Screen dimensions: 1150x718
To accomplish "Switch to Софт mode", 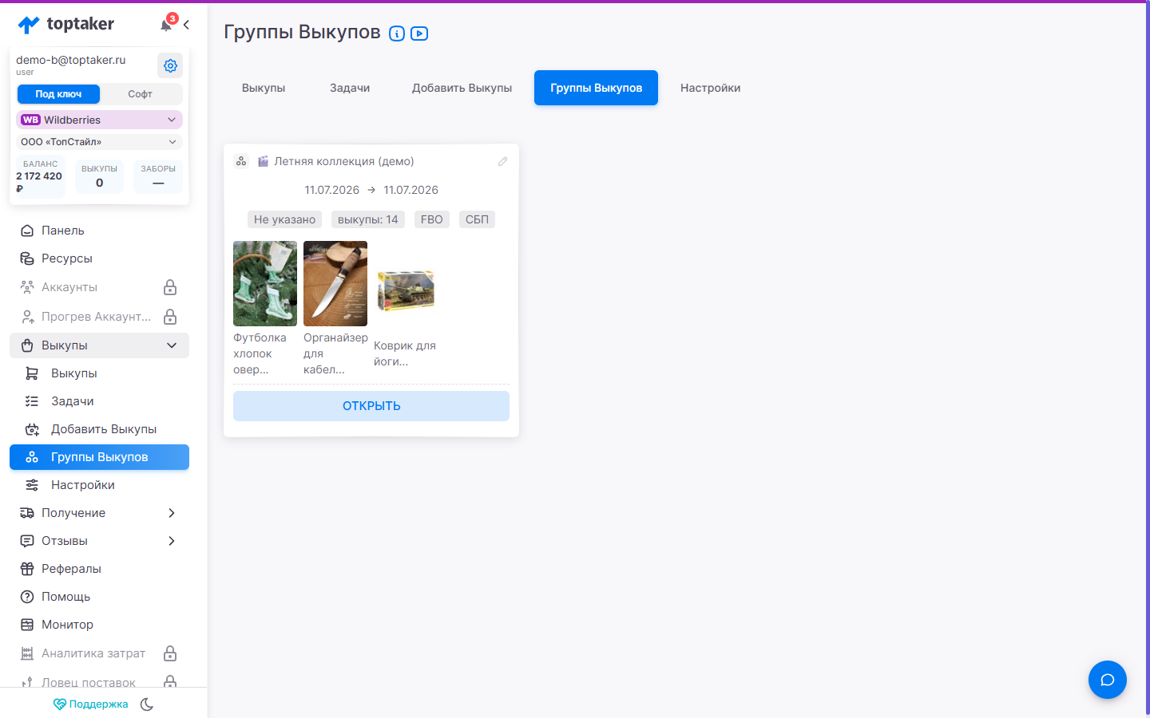I will click(x=140, y=94).
